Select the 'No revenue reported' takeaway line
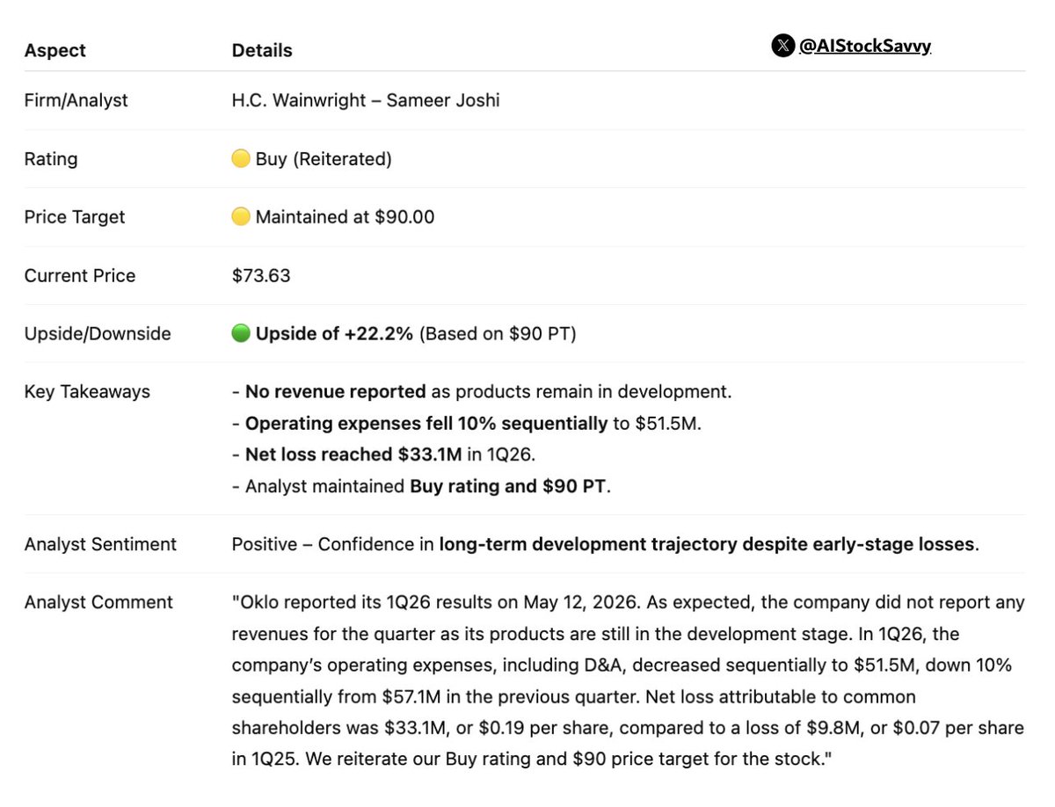This screenshot has width=1055, height=807. click(482, 392)
